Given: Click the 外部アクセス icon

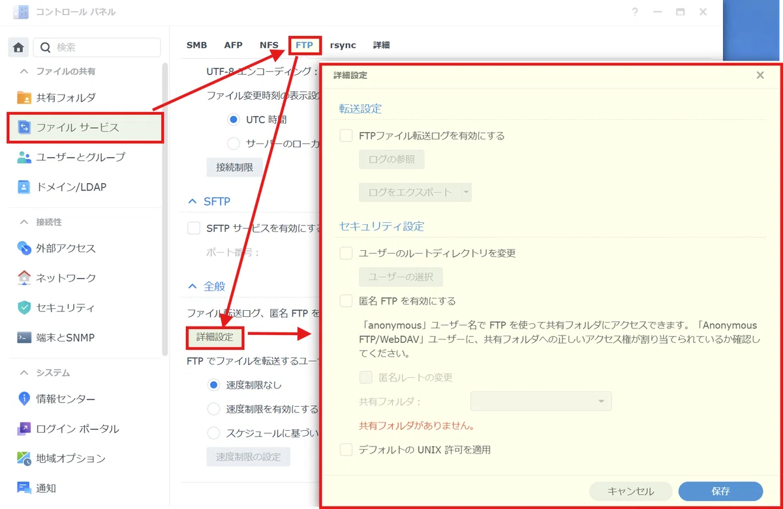Looking at the screenshot, I should click(x=24, y=248).
